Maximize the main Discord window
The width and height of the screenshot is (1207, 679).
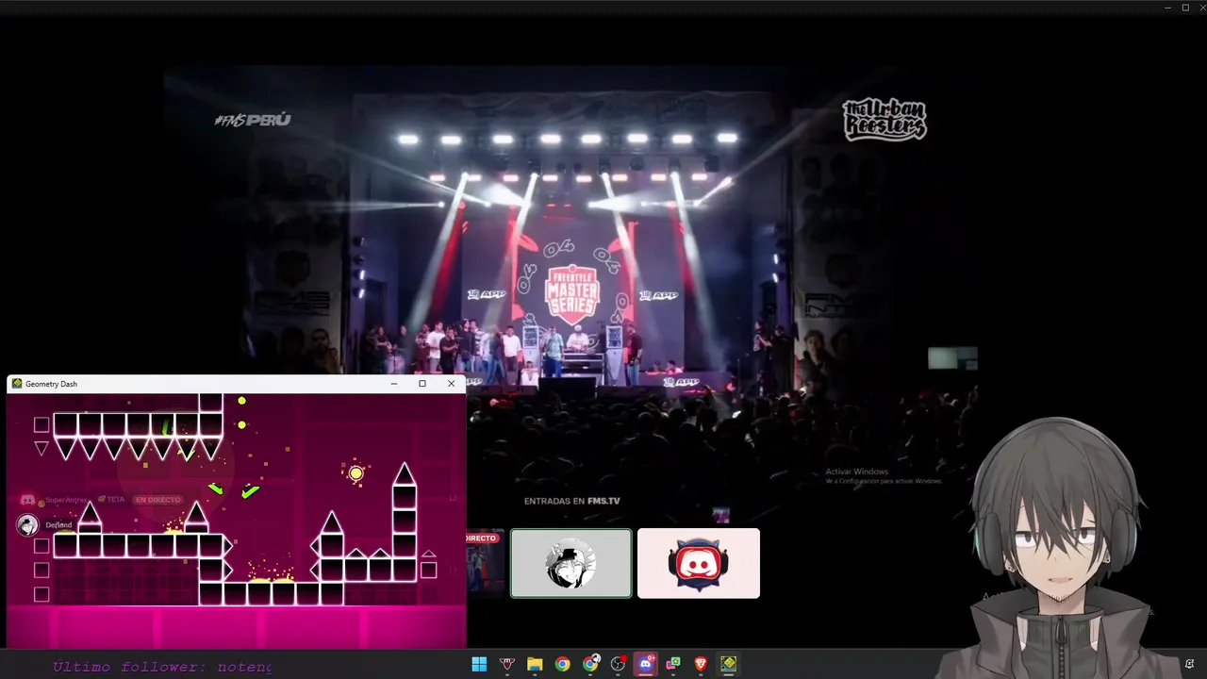tap(1185, 8)
